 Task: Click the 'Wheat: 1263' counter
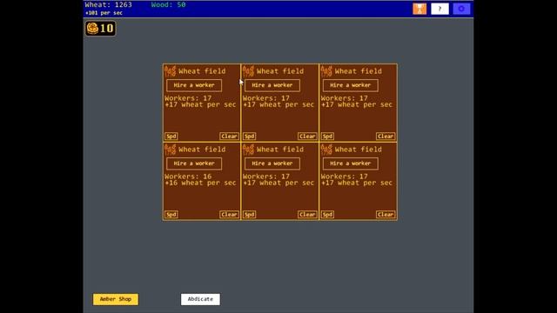point(108,5)
